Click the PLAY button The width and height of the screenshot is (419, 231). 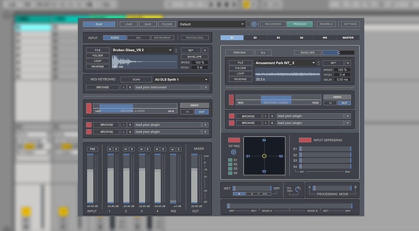click(99, 24)
